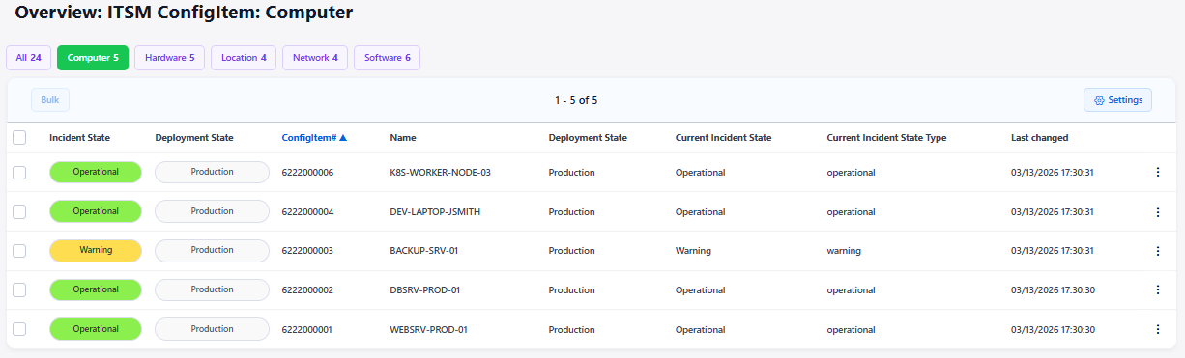Check the box for DEV-LAPTOP-JSMITH row
The width and height of the screenshot is (1185, 358).
click(x=19, y=211)
